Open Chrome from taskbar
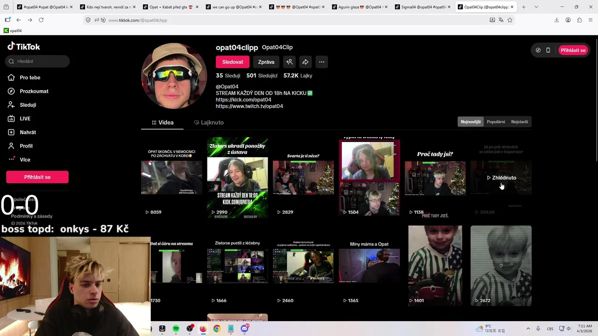598x336 pixels. pos(217,329)
